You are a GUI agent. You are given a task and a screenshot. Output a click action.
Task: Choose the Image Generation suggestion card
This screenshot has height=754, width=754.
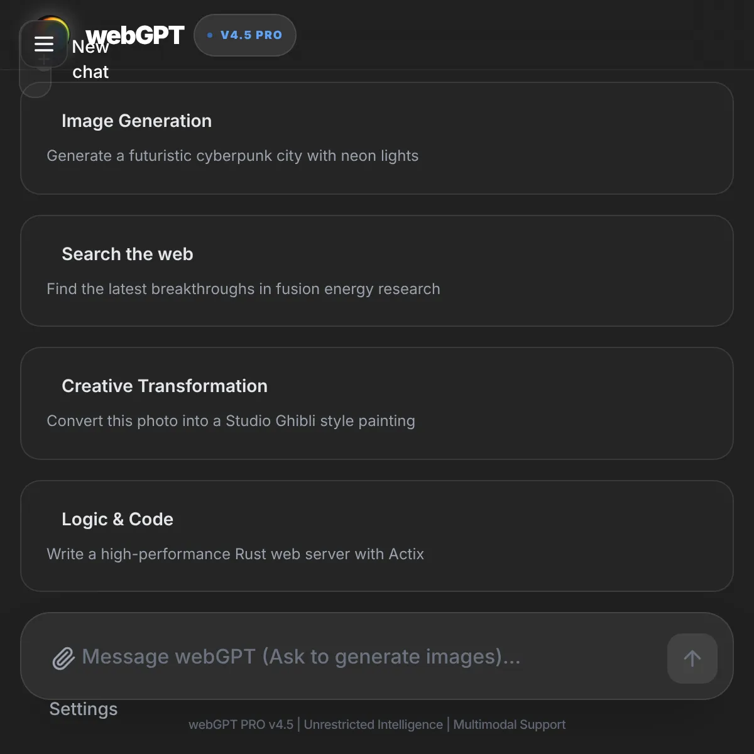[x=377, y=138]
